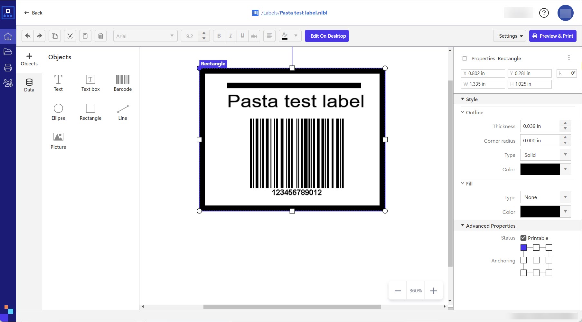Cut the selected object with scissors
The height and width of the screenshot is (322, 582).
pyautogui.click(x=70, y=36)
